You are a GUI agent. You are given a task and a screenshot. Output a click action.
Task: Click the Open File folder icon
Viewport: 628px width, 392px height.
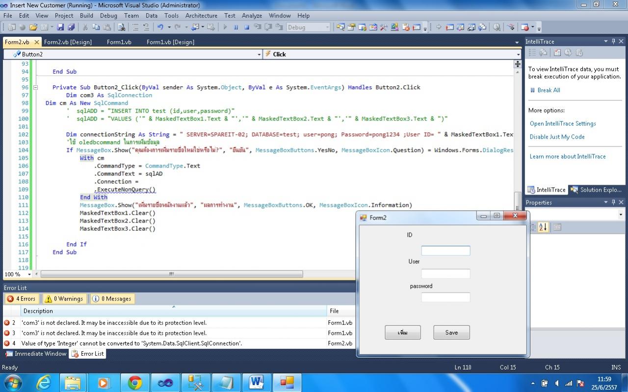[x=33, y=27]
